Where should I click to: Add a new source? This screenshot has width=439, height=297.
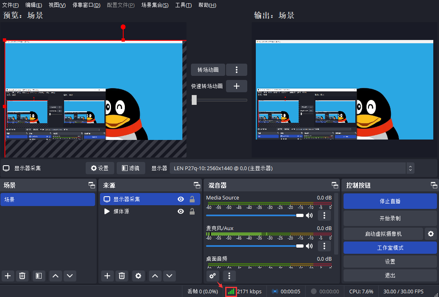point(107,276)
